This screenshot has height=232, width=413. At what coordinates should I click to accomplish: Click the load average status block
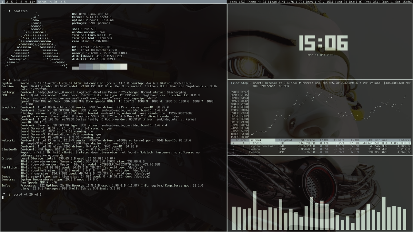click(x=286, y=2)
